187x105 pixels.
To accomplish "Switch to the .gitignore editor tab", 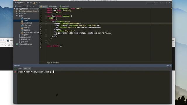I will pyautogui.click(x=53, y=6).
